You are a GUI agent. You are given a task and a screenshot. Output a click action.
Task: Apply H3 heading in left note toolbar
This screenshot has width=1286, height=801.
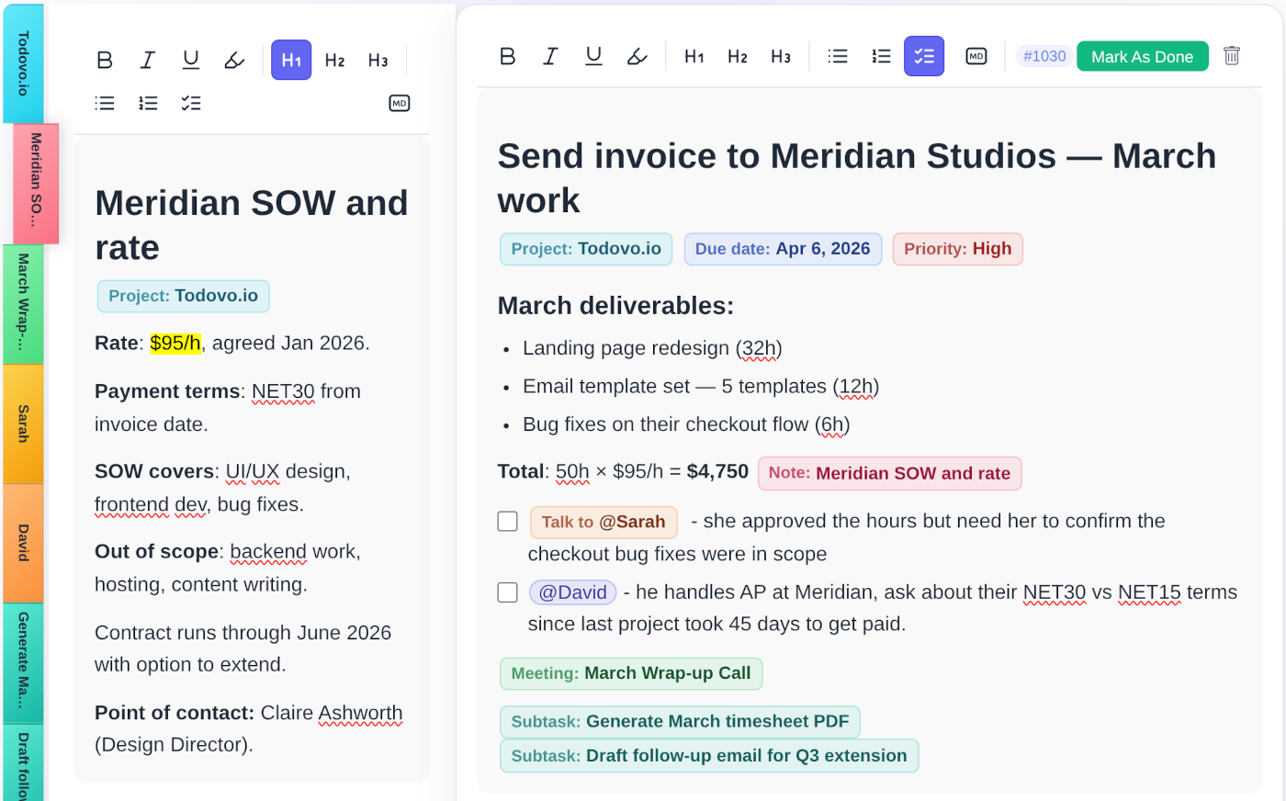click(378, 60)
